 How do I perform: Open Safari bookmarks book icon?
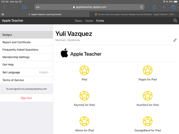(24, 7)
